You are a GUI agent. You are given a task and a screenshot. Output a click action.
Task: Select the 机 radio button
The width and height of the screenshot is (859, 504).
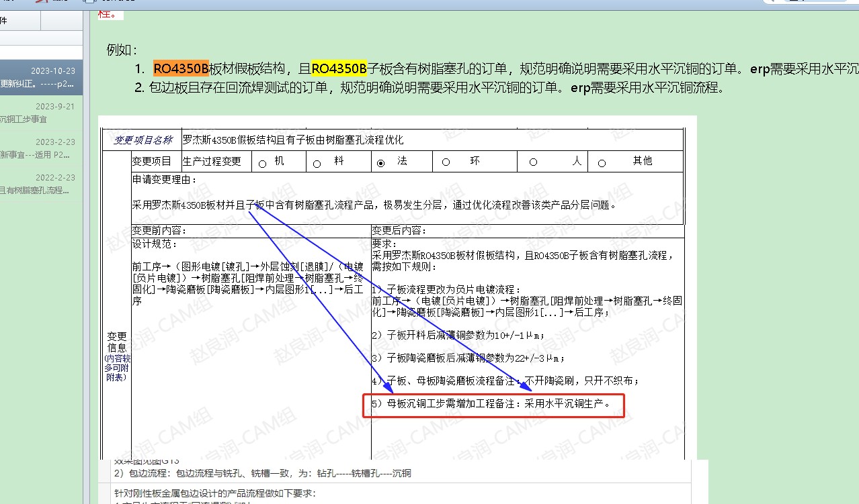click(263, 163)
